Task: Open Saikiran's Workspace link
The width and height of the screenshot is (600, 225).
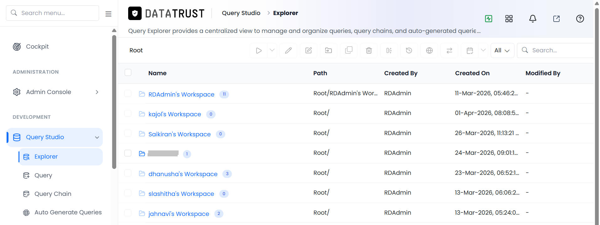Action: 180,134
